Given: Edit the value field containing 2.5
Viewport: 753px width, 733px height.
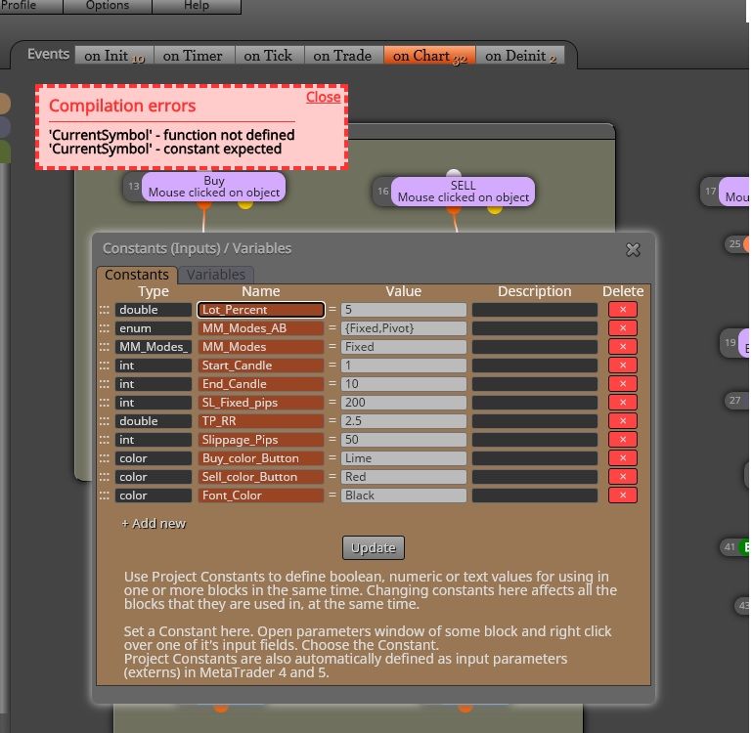Looking at the screenshot, I should [x=403, y=421].
